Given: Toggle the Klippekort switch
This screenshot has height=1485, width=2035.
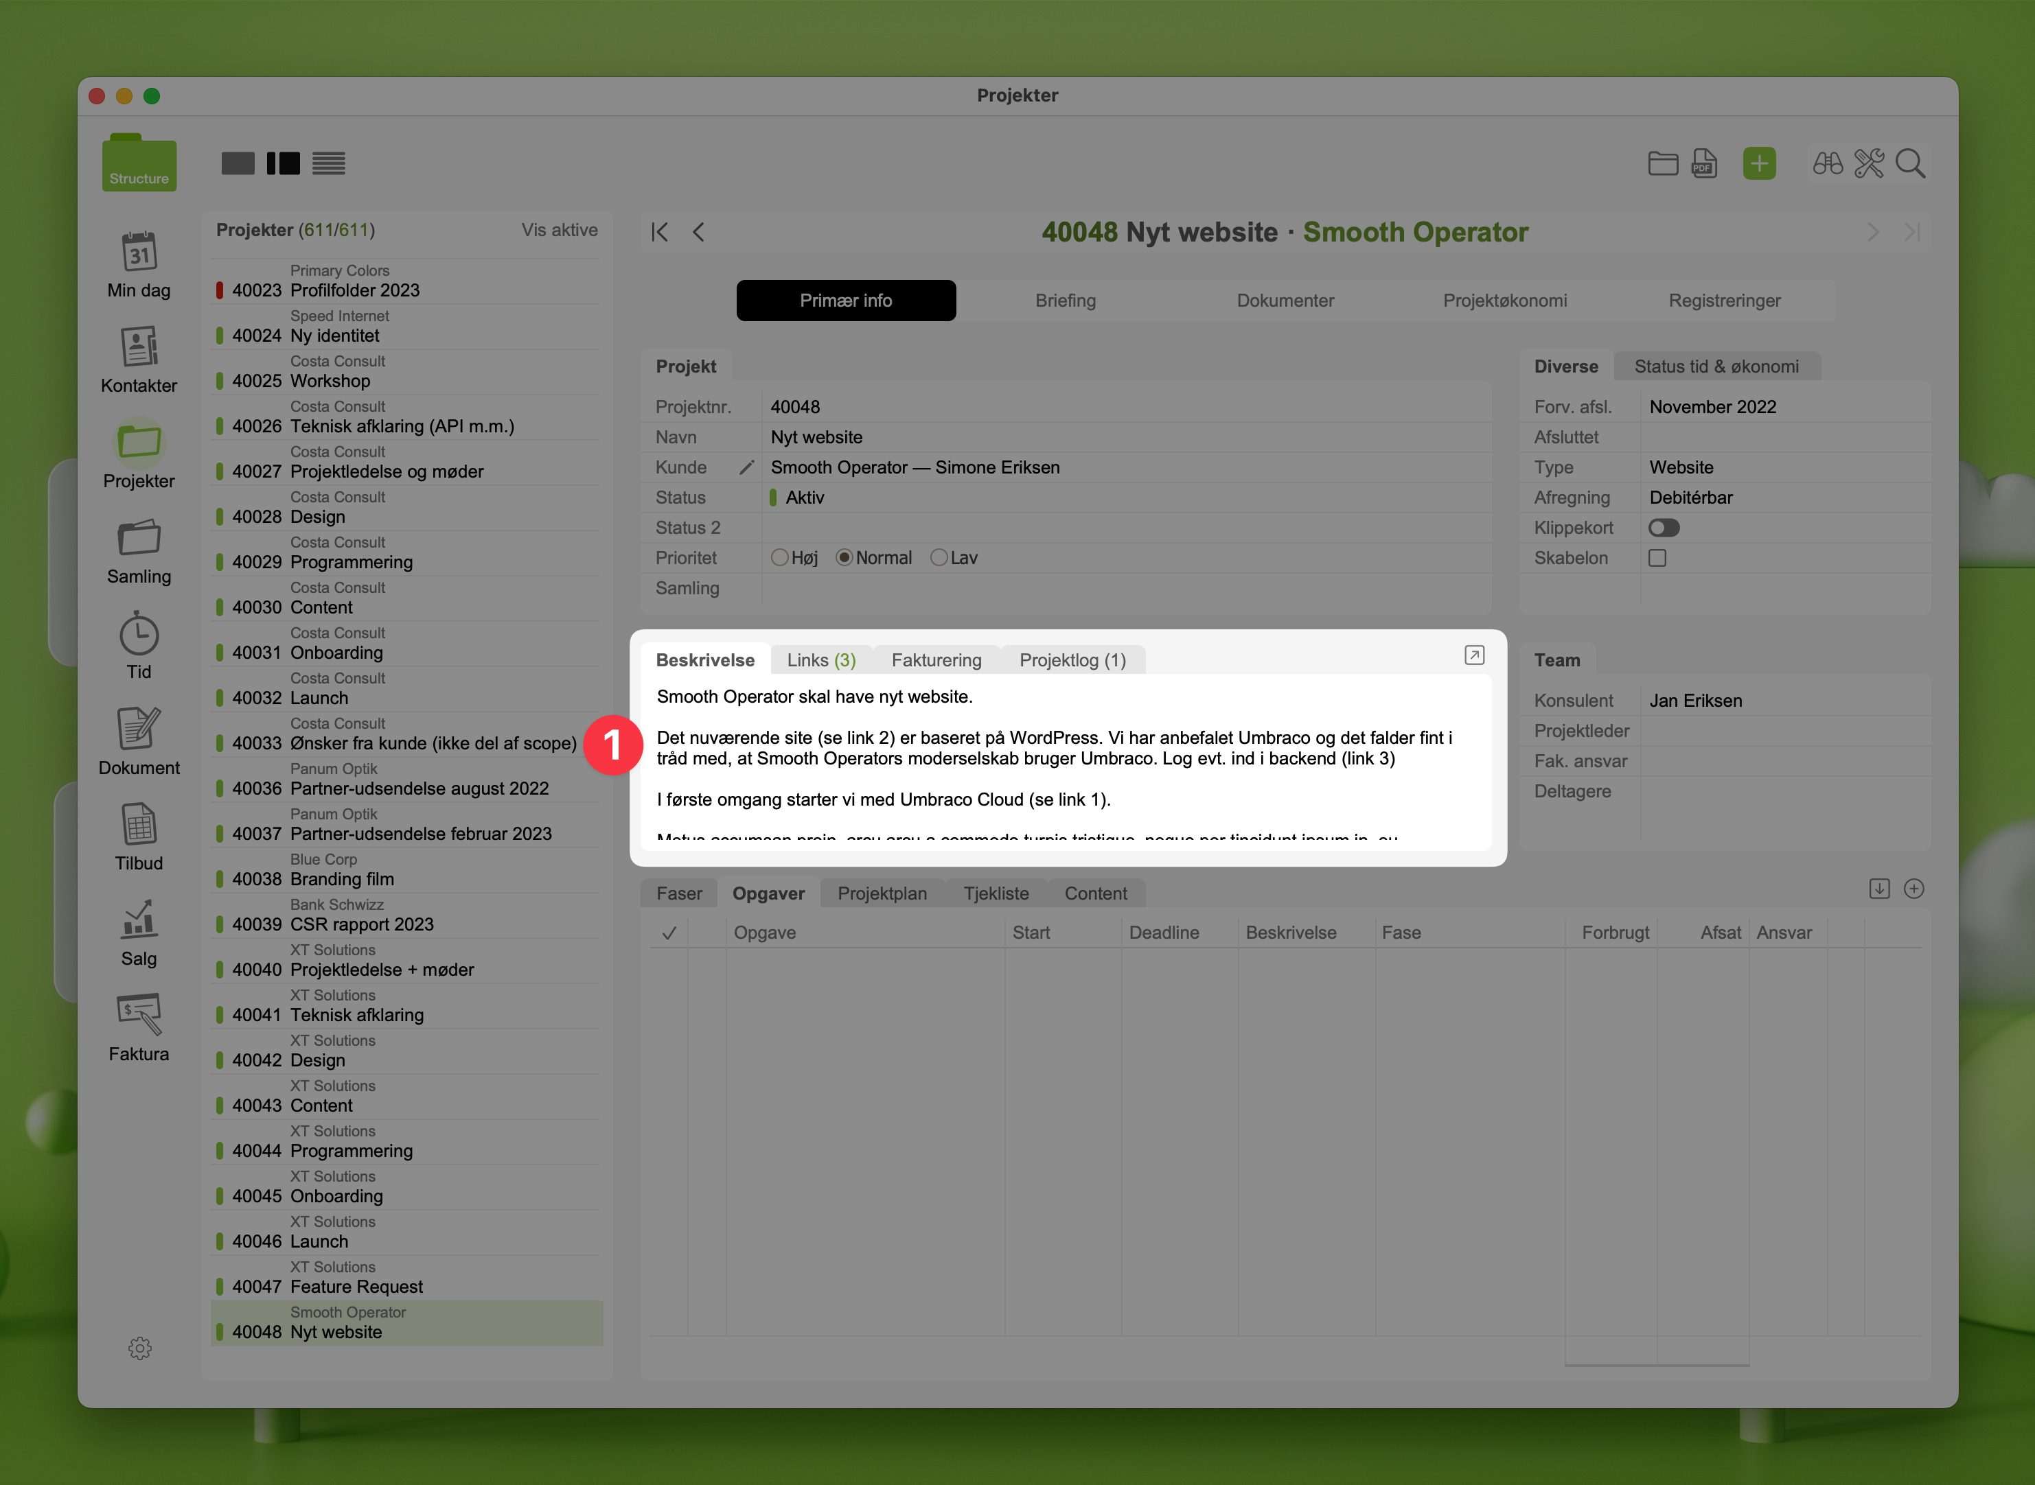Looking at the screenshot, I should click(x=1664, y=528).
